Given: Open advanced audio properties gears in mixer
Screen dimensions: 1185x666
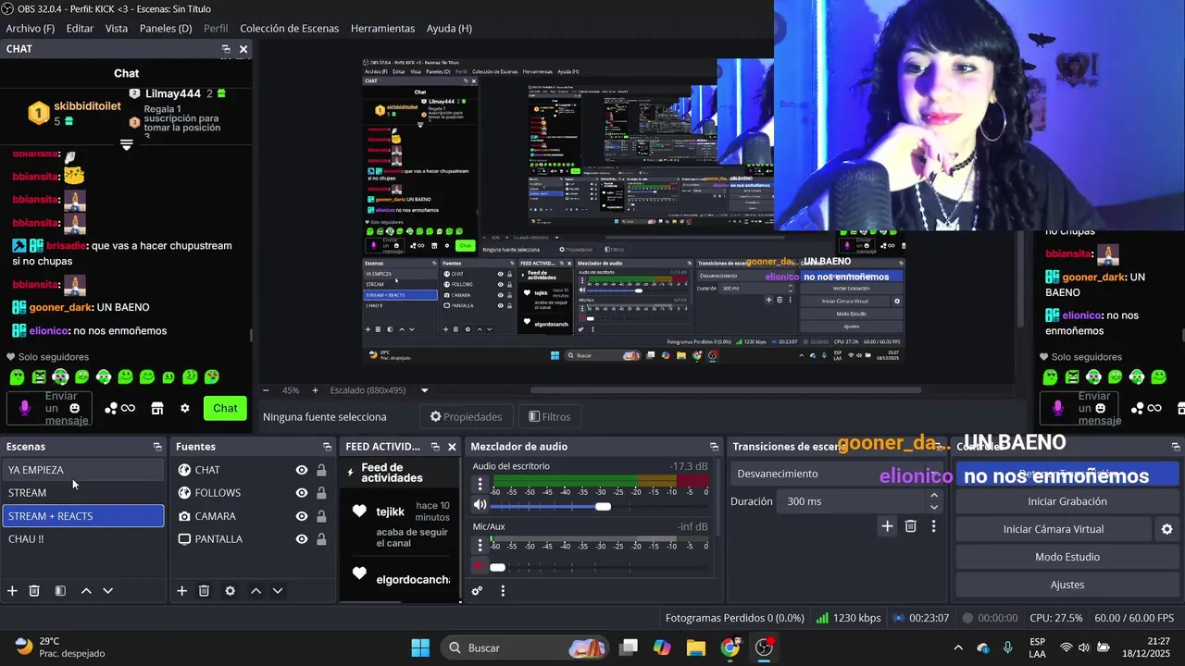Looking at the screenshot, I should pos(478,591).
